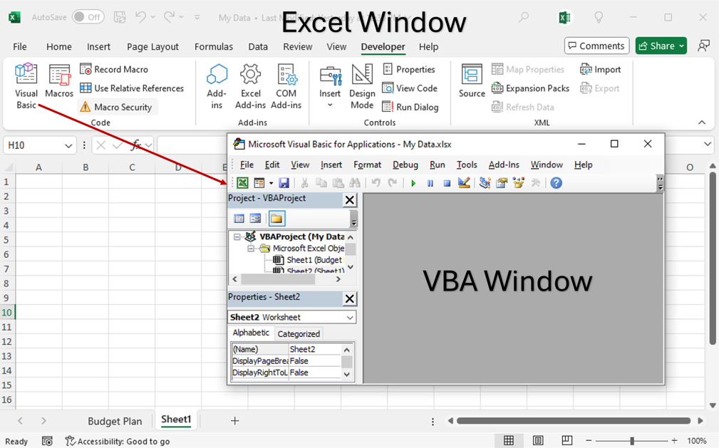The width and height of the screenshot is (719, 448).
Task: Click Run Dialog in Controls group
Action: pyautogui.click(x=410, y=107)
